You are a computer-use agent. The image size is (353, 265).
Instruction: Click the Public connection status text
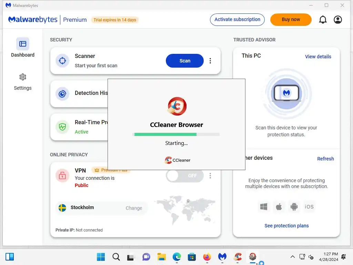pos(81,185)
